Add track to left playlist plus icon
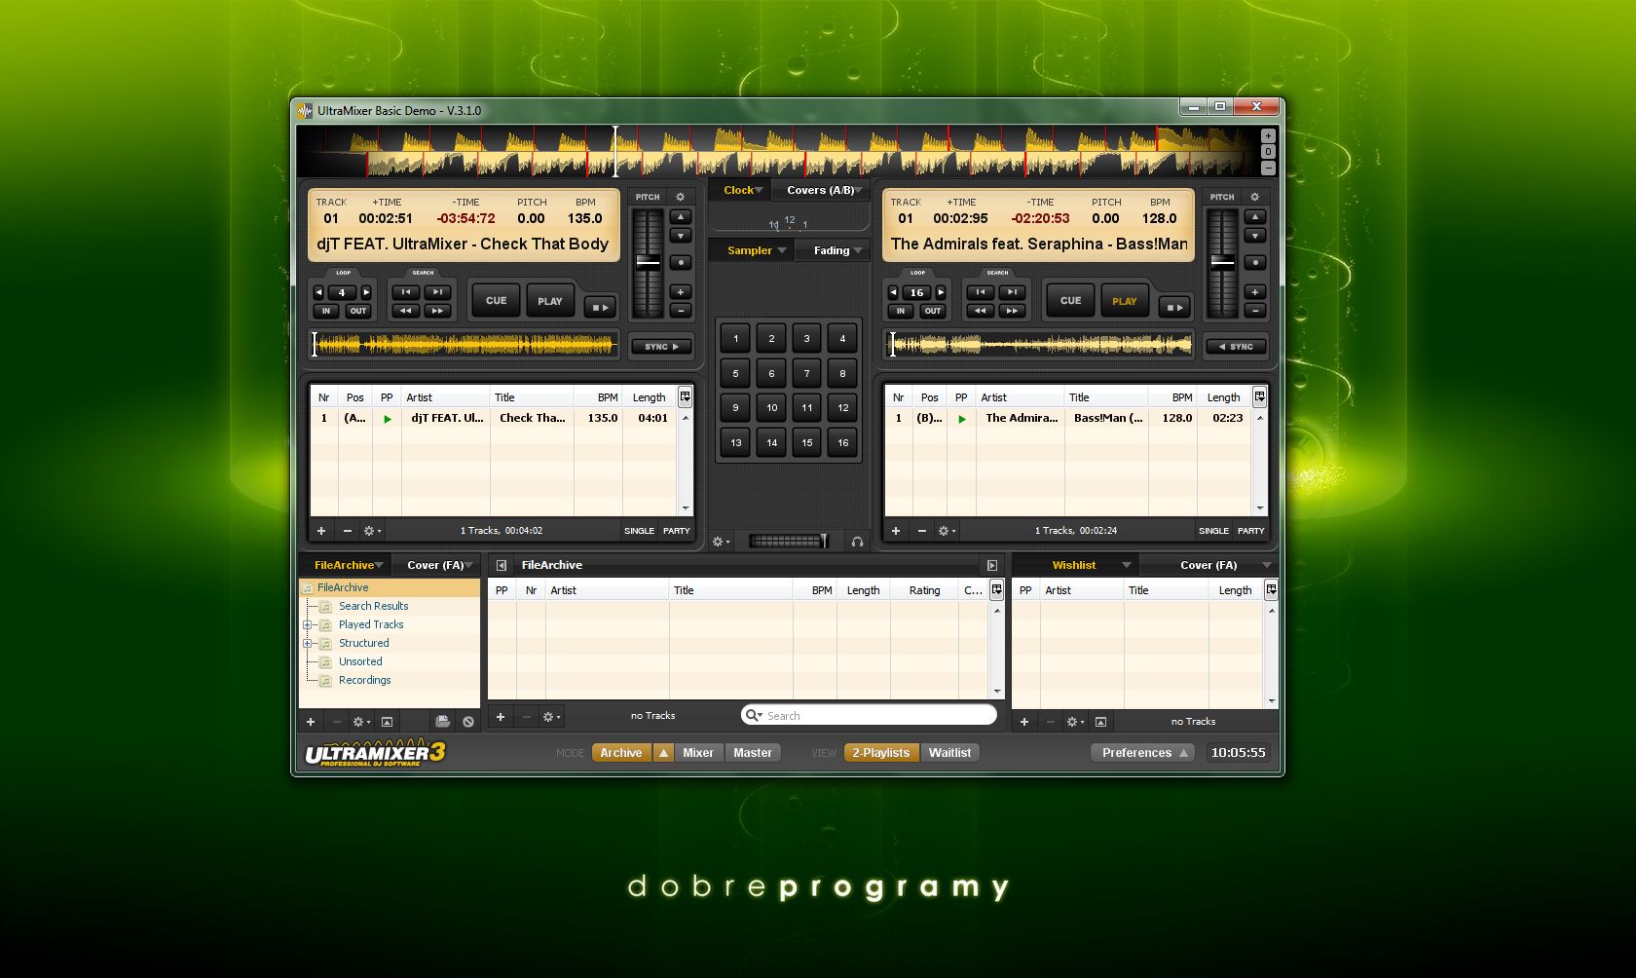Screen dimensions: 1636x978 point(321,531)
